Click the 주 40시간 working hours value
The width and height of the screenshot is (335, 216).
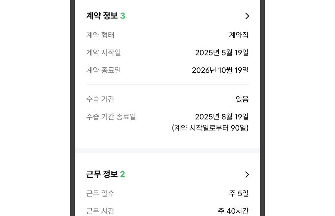coord(233,211)
